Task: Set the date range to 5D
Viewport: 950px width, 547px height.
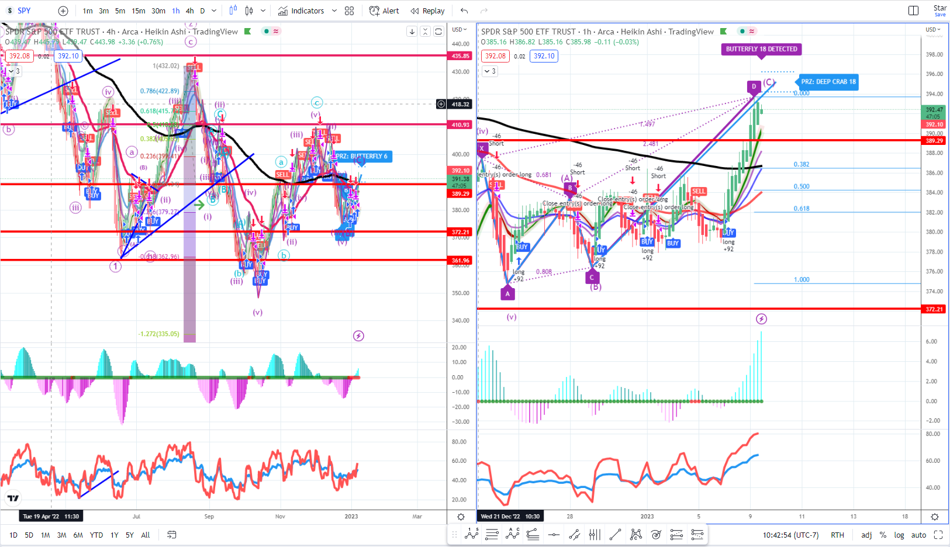Action: pyautogui.click(x=29, y=535)
